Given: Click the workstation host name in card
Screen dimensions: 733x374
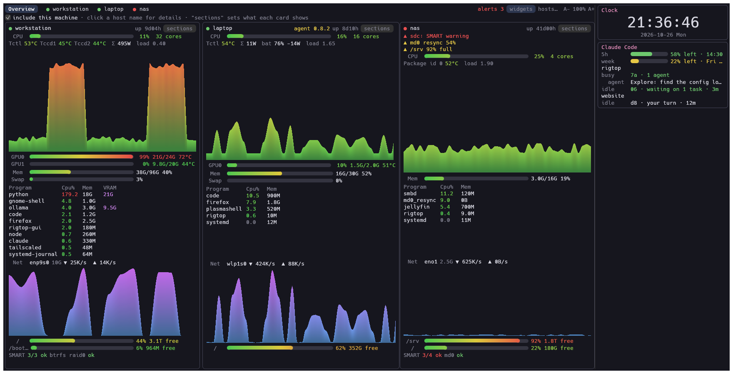Looking at the screenshot, I should pos(33,28).
